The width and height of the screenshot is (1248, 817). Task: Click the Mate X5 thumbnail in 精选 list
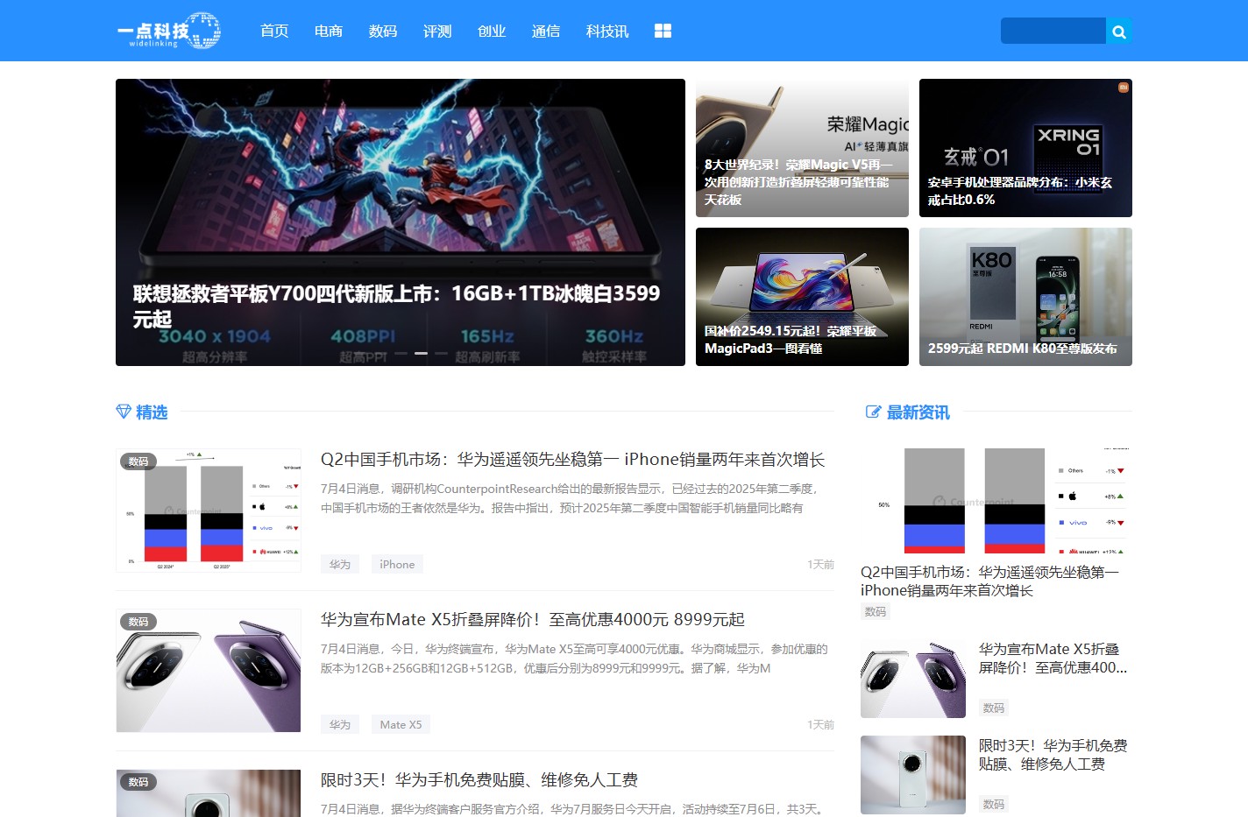pos(209,671)
